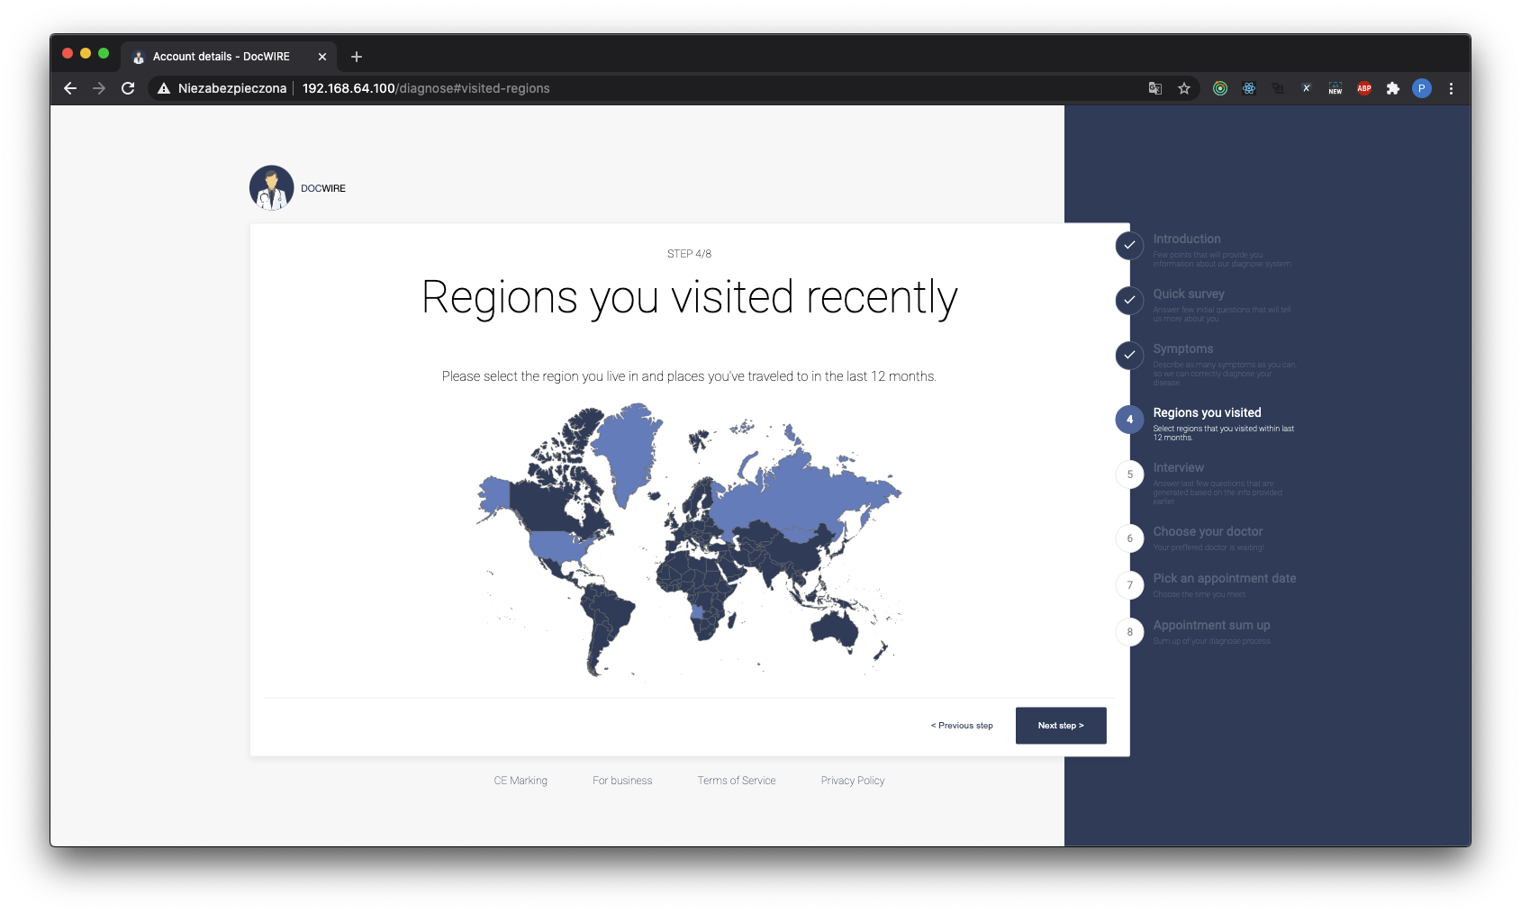Open the Extensions puzzle piece menu
This screenshot has height=913, width=1521.
coord(1393,88)
